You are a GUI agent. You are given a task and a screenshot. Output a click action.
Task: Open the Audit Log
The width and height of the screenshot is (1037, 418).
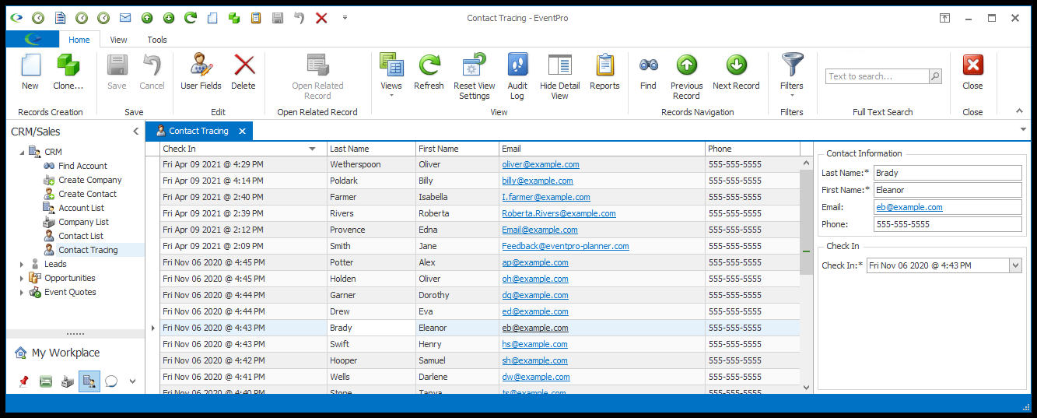coord(517,77)
